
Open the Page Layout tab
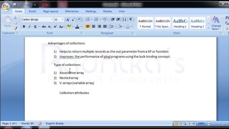[50, 11]
